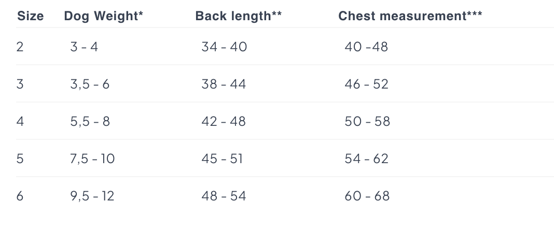Select the size 3 row label
The width and height of the screenshot is (554, 231).
(20, 84)
